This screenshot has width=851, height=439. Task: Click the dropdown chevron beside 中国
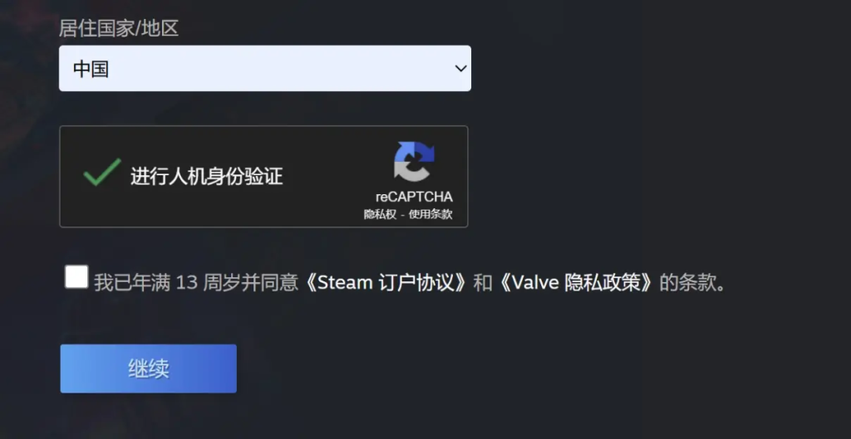(460, 68)
